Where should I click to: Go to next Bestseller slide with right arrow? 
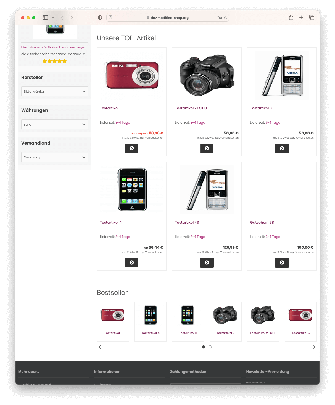point(314,347)
